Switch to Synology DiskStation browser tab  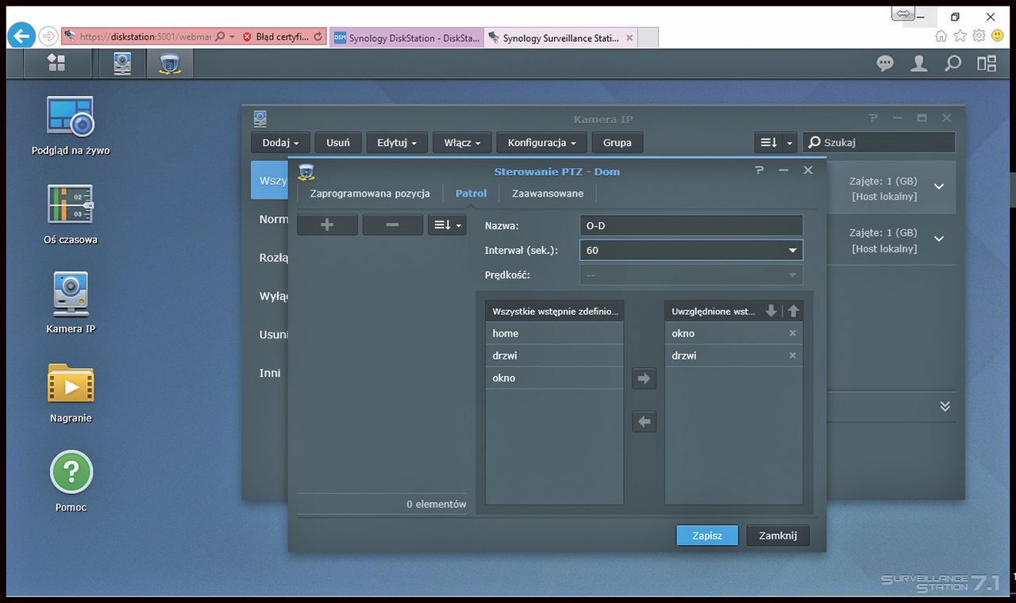[x=406, y=37]
